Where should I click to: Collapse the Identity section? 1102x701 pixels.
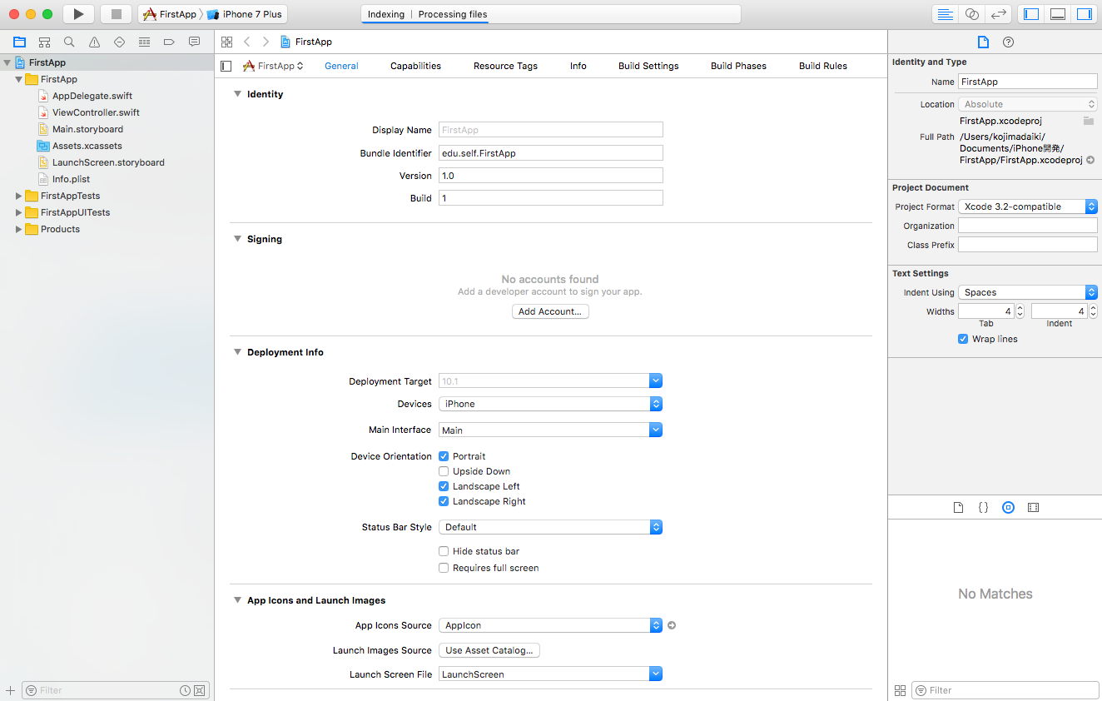tap(237, 94)
